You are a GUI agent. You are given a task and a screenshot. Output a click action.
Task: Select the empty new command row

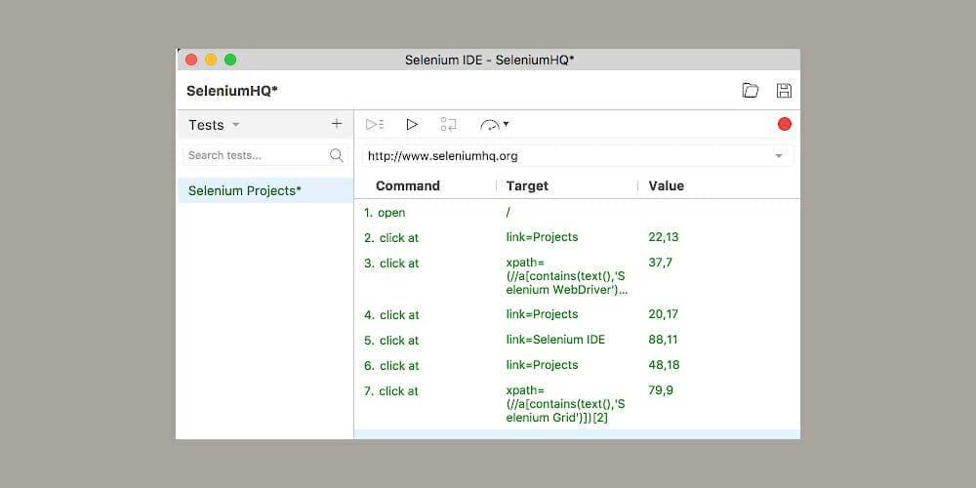tap(577, 434)
